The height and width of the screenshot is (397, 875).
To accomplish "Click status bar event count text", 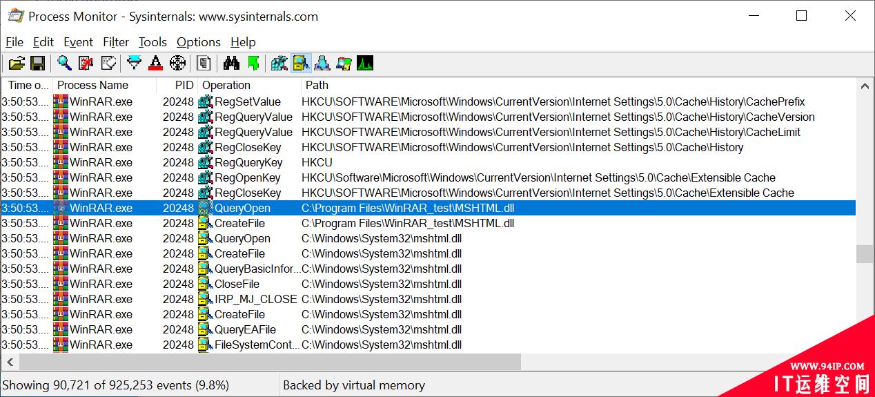I will click(x=116, y=385).
